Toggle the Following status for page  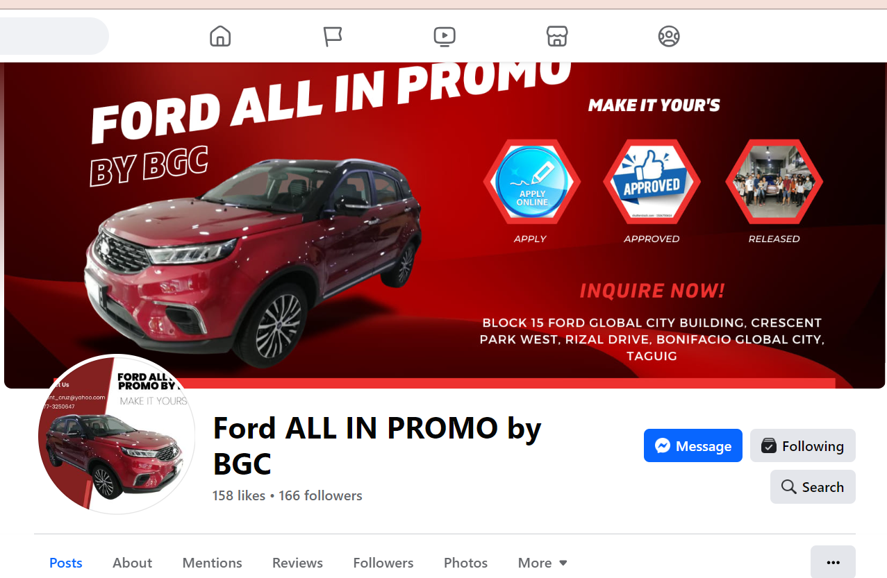[803, 445]
